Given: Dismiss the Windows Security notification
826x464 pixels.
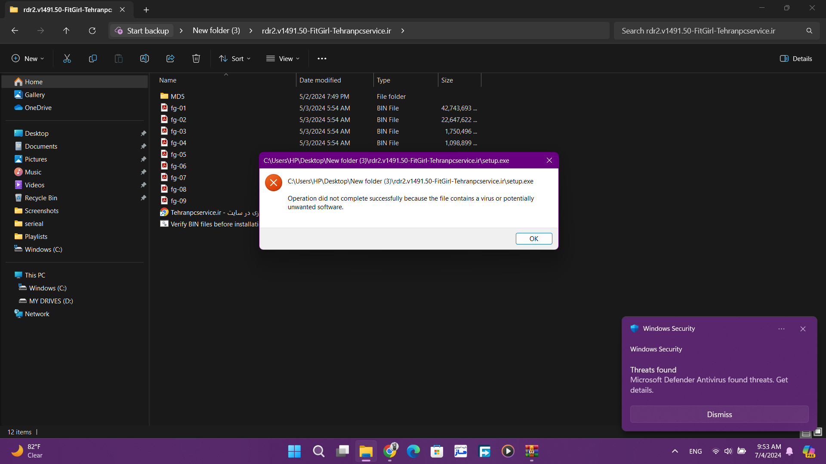Looking at the screenshot, I should point(719,414).
